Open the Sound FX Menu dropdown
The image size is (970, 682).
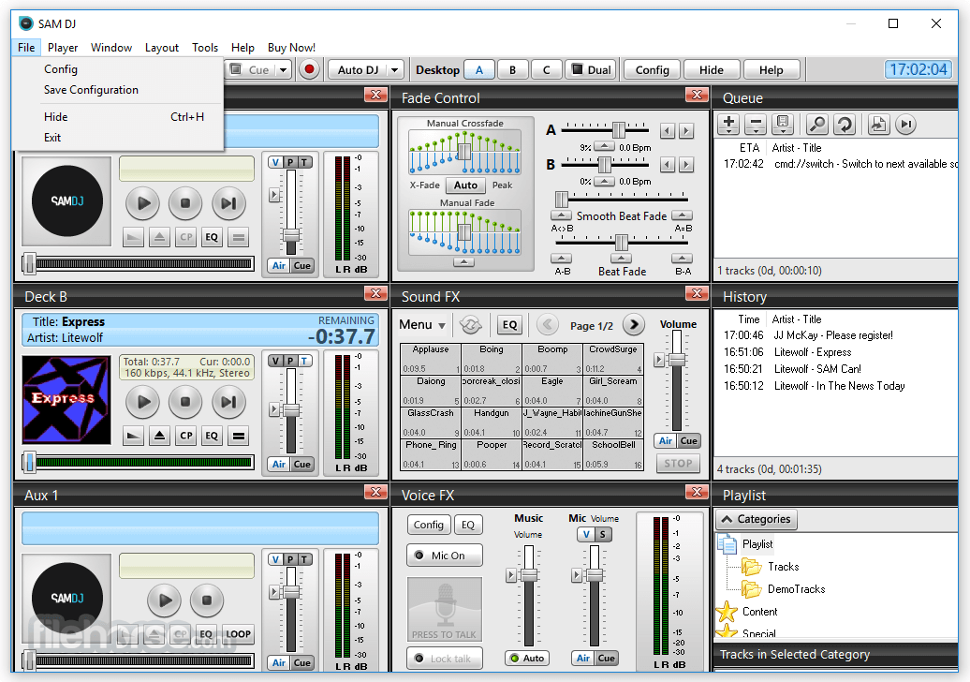pyautogui.click(x=422, y=325)
